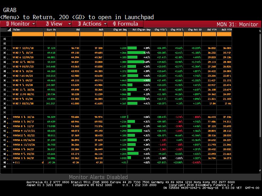262x196 pixels.
Task: Click the 57.125 Curr Px value
Action: (x=51, y=48)
